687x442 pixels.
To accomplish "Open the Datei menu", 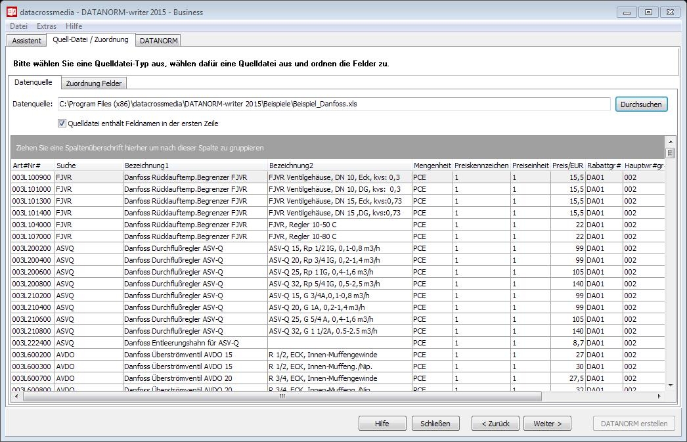I will (x=18, y=26).
